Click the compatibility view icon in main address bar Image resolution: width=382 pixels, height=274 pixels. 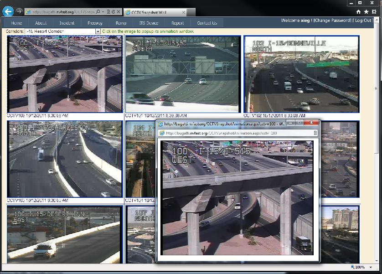coord(108,11)
